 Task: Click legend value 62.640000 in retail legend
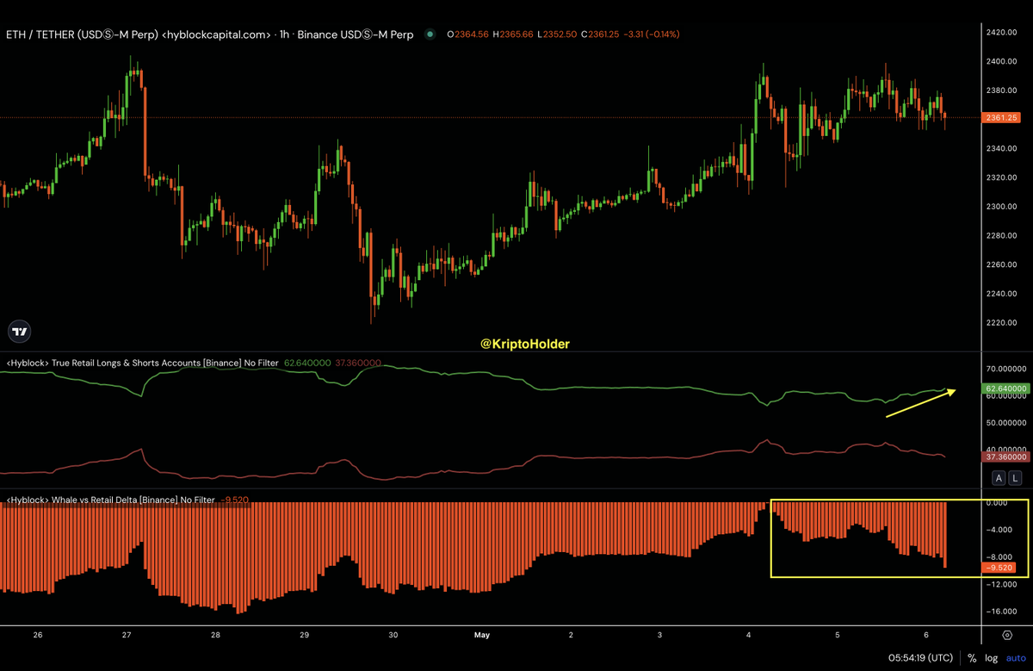[306, 363]
